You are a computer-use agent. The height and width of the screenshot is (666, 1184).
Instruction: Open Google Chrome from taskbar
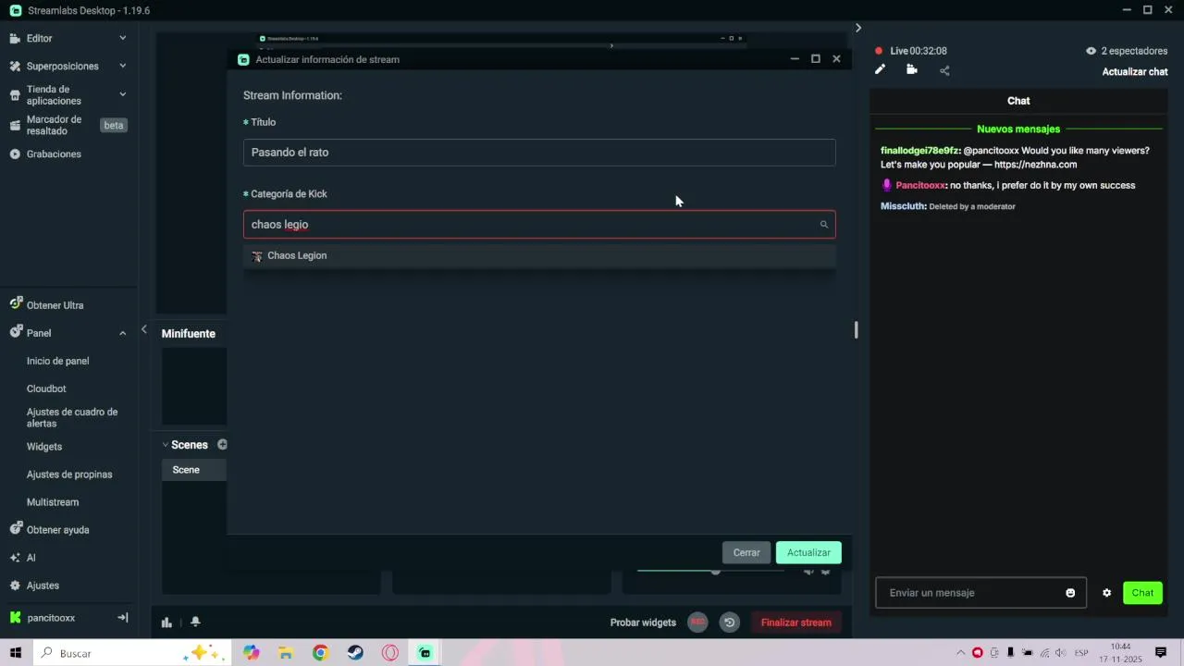[320, 653]
